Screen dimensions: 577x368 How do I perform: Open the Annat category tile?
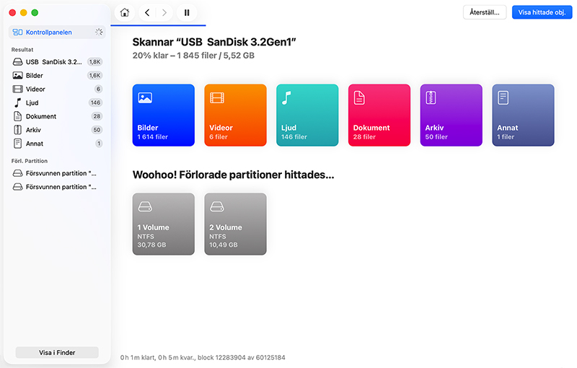coord(524,115)
